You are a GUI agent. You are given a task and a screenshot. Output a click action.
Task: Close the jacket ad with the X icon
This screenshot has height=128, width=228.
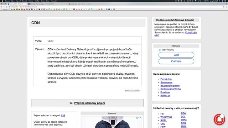point(140,118)
